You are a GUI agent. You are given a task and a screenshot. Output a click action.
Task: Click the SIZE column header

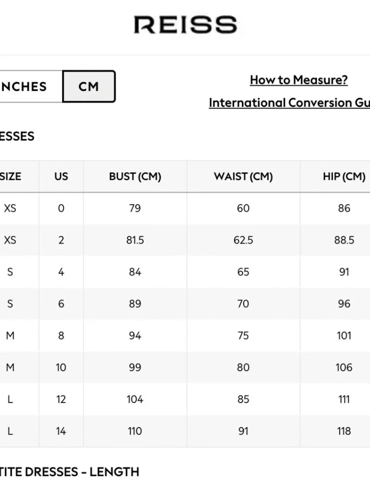tap(10, 176)
